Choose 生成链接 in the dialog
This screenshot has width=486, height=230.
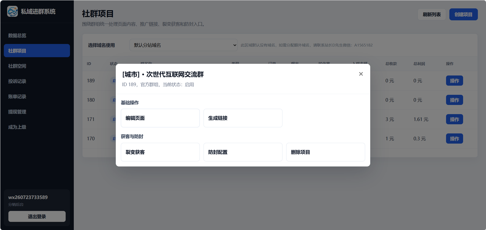(x=243, y=118)
